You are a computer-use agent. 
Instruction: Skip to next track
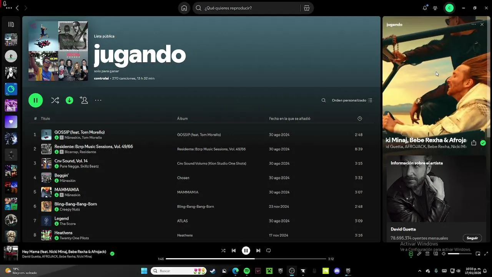point(258,250)
